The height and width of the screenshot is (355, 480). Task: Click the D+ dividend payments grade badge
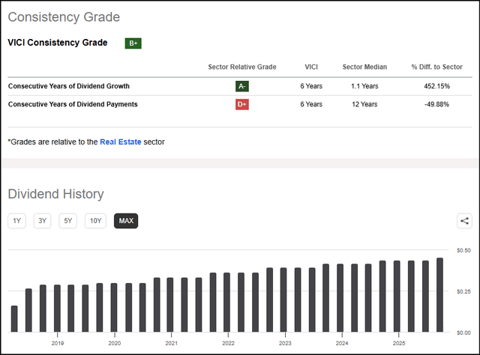[242, 104]
